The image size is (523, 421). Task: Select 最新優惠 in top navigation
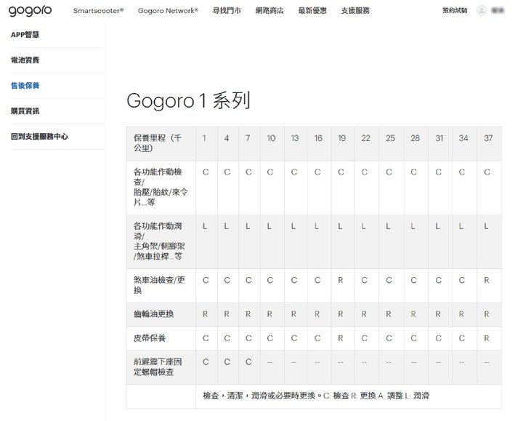pyautogui.click(x=312, y=11)
